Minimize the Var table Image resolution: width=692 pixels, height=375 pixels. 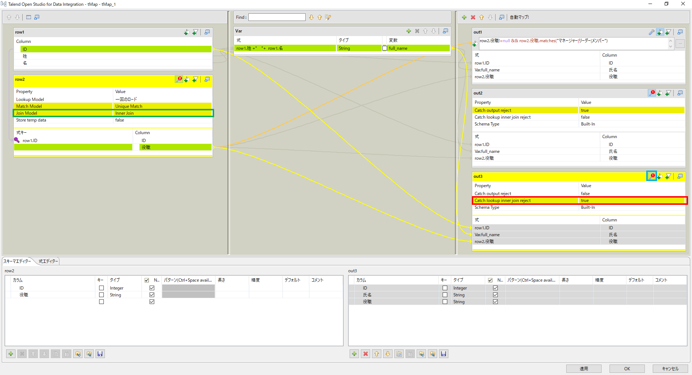click(445, 31)
